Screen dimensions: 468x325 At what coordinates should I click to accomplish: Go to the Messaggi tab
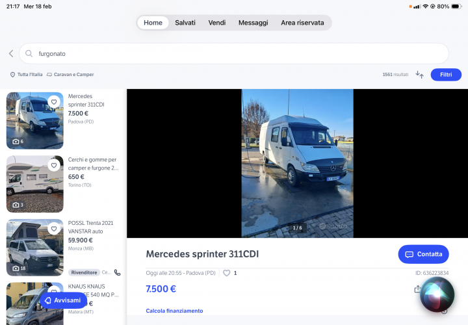point(253,23)
